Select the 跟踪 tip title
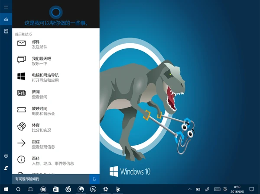Screen dimensions: 260x194 pyautogui.click(x=36, y=142)
